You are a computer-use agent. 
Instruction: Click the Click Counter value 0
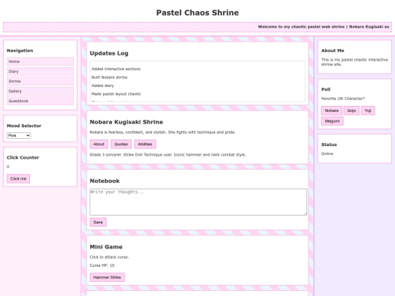(x=8, y=167)
